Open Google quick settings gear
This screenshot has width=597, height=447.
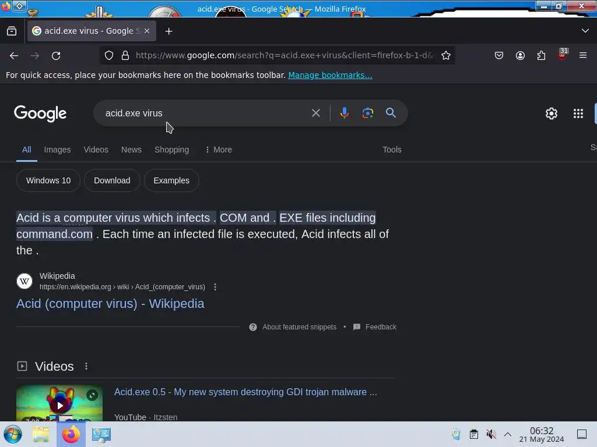point(552,113)
